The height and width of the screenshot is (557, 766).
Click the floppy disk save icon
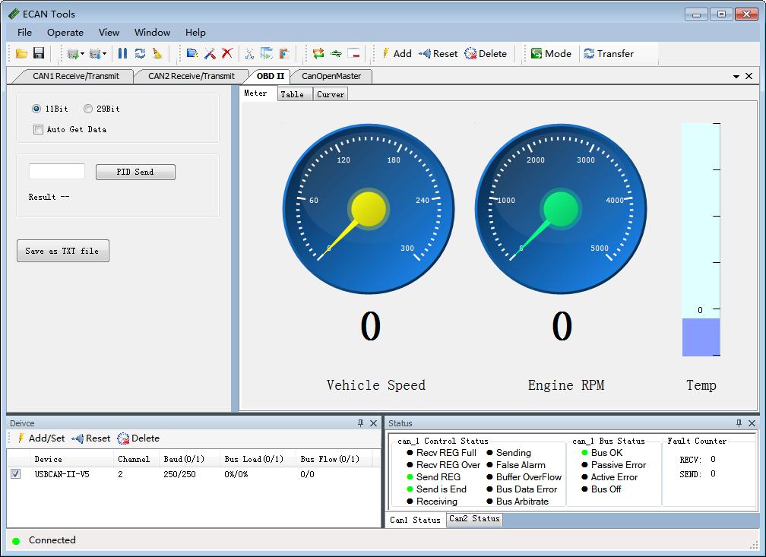coord(38,54)
